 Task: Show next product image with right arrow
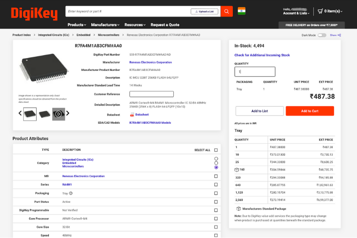coord(68,113)
